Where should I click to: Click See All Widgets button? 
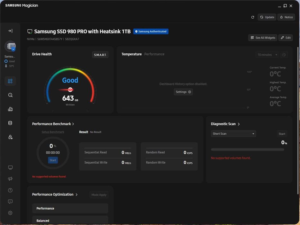[x=263, y=38]
